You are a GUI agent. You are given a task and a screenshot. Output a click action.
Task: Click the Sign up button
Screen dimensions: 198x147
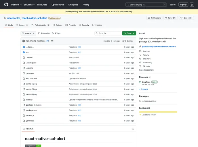coord(183,5)
